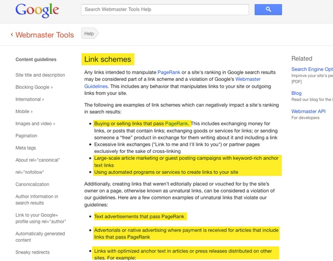Click 'Text advertisements that pass PageRank' bullet

point(139,217)
